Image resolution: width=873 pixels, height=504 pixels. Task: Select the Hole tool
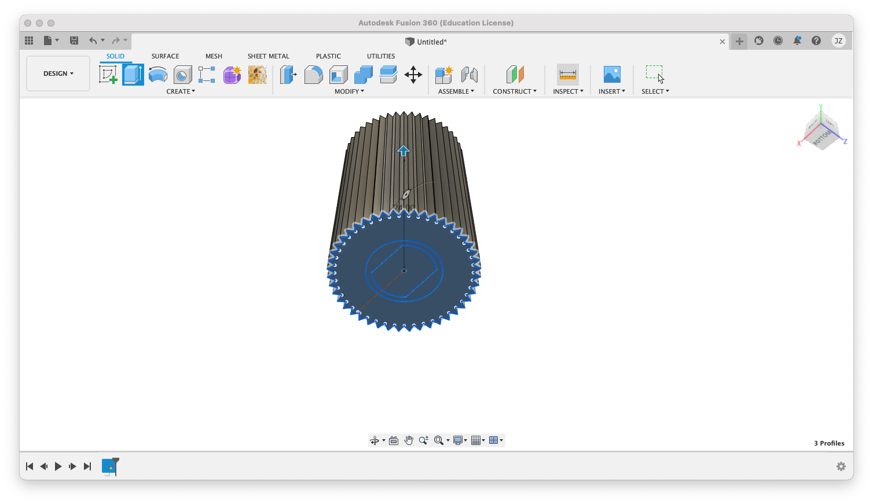click(x=183, y=75)
